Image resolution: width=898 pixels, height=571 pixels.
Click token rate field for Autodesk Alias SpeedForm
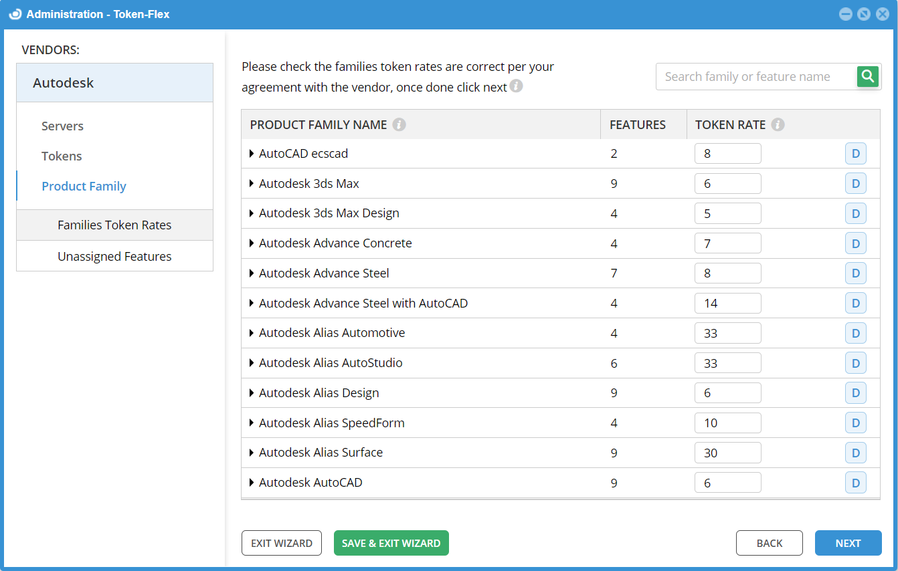click(727, 423)
